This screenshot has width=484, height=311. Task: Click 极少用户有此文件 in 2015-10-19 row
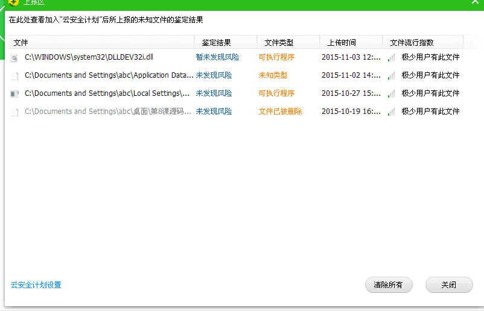pyautogui.click(x=431, y=112)
